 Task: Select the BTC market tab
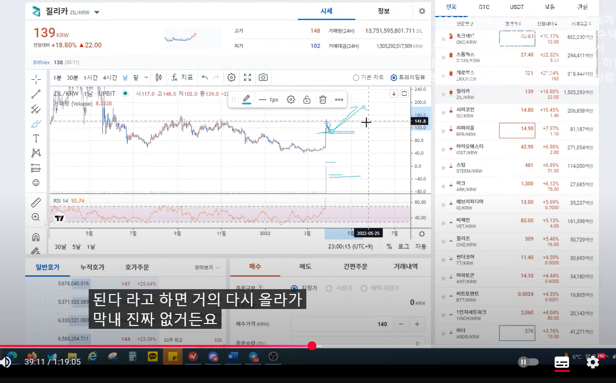coord(484,7)
